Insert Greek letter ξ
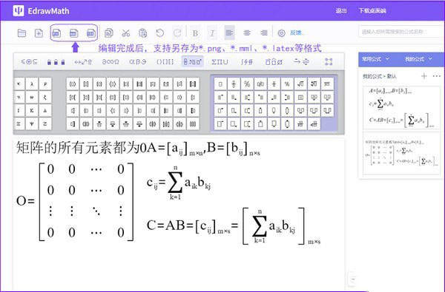 (x=45, y=97)
